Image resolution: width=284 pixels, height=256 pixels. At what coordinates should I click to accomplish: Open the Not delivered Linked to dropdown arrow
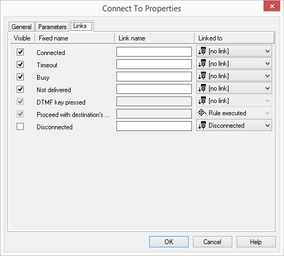pyautogui.click(x=267, y=88)
